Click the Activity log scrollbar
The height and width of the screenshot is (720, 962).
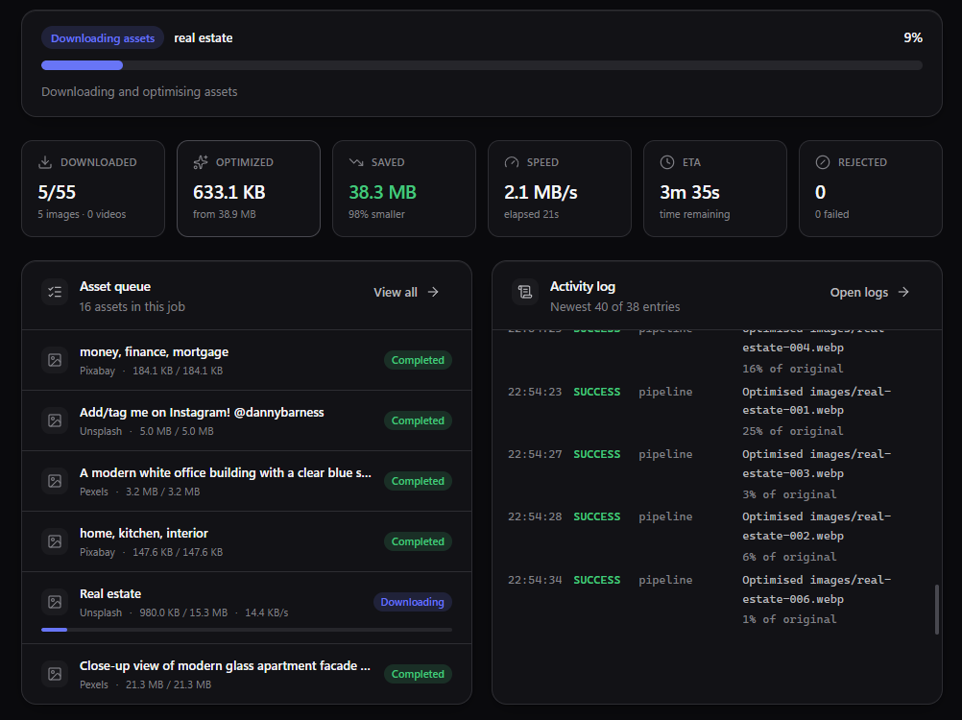937,610
